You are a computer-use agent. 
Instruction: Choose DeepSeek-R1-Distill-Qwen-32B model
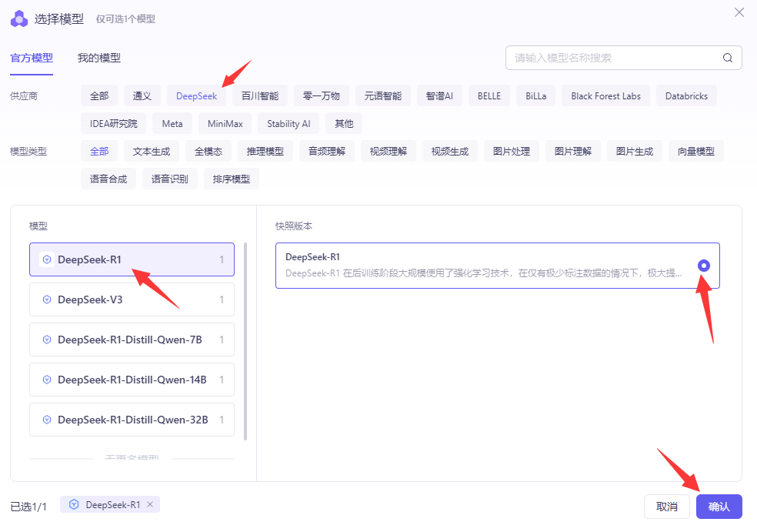[132, 420]
